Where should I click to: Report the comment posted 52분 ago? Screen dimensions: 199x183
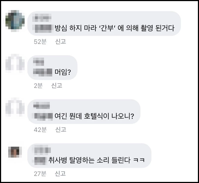coord(60,42)
